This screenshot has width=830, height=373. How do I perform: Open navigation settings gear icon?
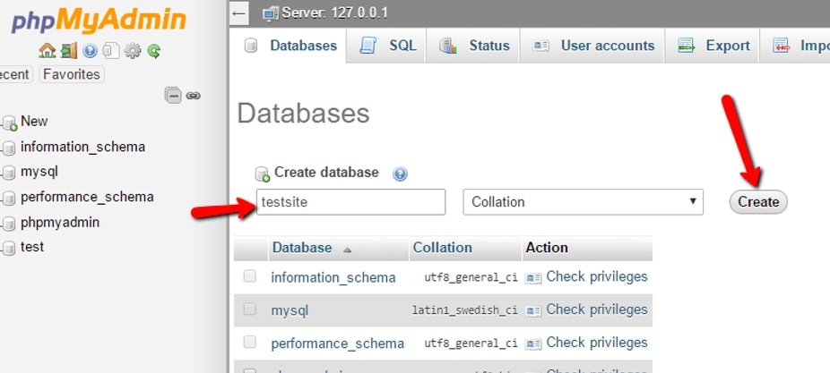[133, 51]
